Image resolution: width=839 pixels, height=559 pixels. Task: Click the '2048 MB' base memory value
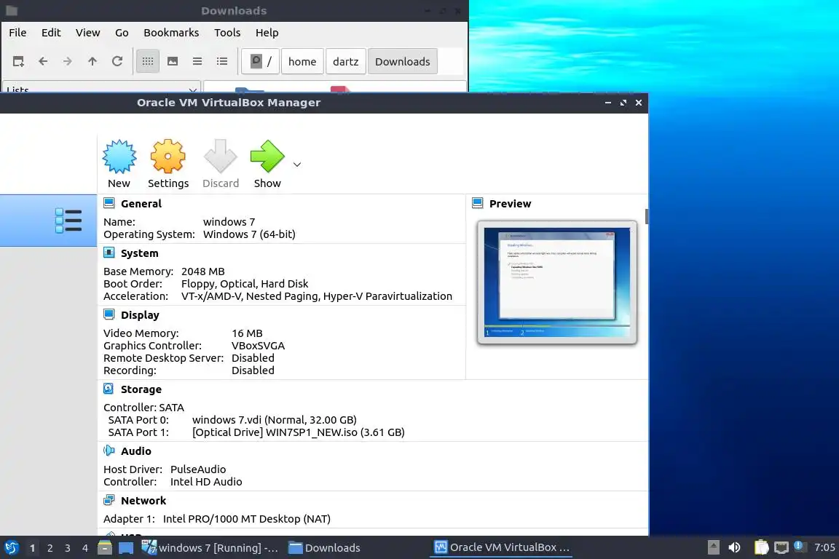pos(202,271)
